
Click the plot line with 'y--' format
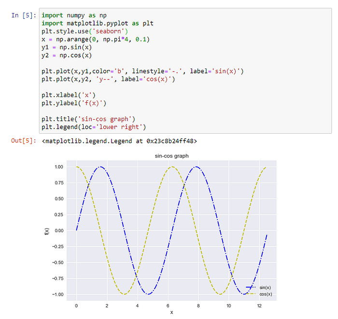click(108, 79)
